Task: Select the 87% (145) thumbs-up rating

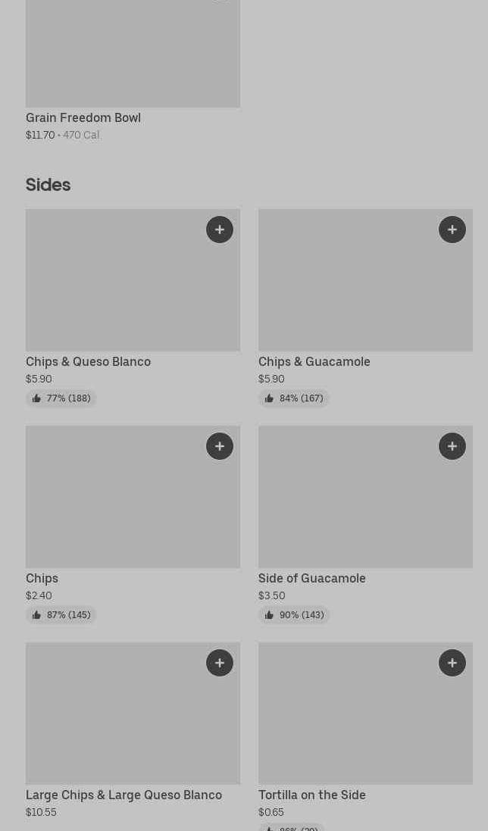Action: coord(61,615)
